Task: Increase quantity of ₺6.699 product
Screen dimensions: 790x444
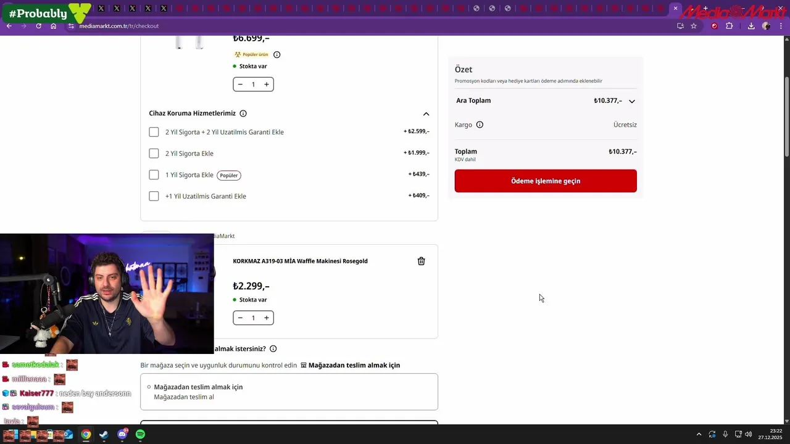Action: [267, 84]
